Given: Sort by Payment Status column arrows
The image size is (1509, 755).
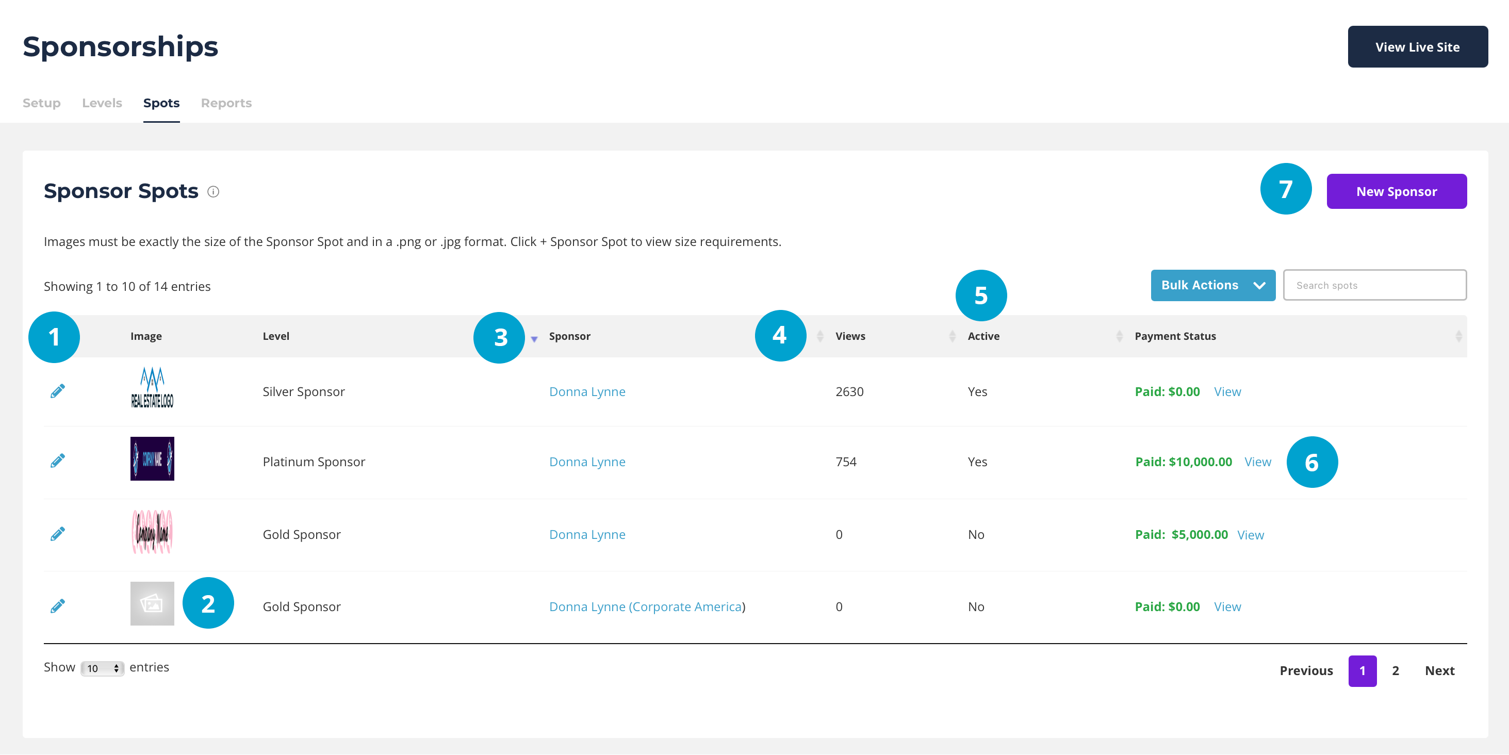Looking at the screenshot, I should pos(1119,336).
